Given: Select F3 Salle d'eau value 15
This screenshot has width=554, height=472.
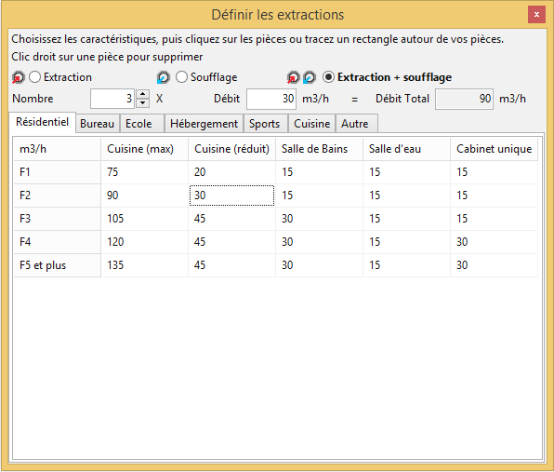Looking at the screenshot, I should click(406, 219).
